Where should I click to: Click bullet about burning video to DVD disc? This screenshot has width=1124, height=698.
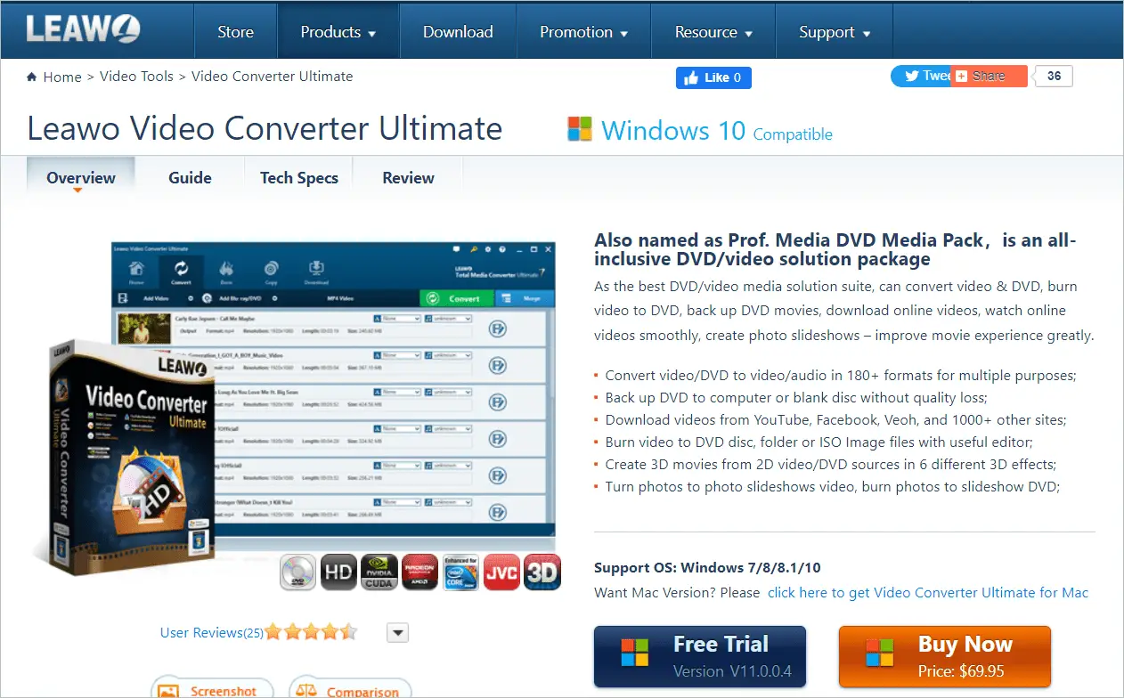tap(819, 442)
